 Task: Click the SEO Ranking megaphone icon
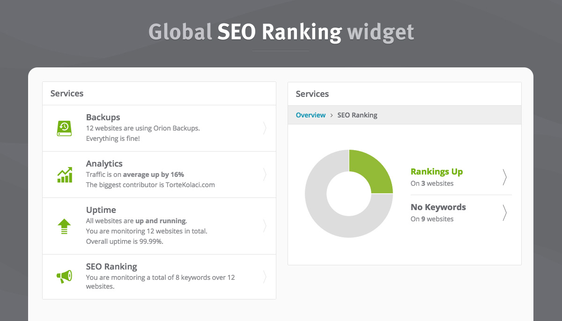64,277
